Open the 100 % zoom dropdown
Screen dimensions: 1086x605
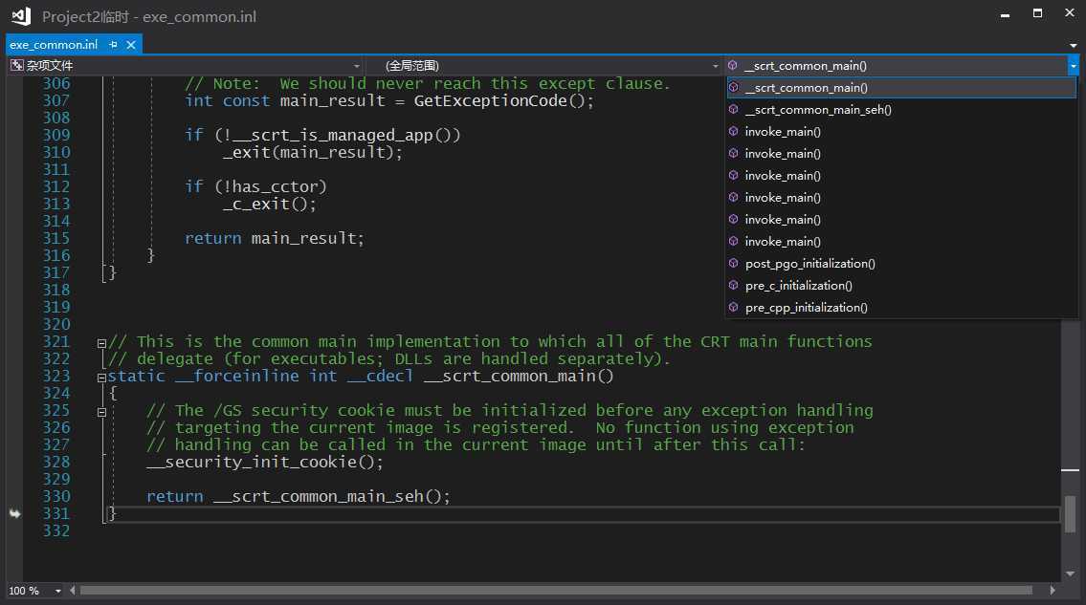click(58, 591)
